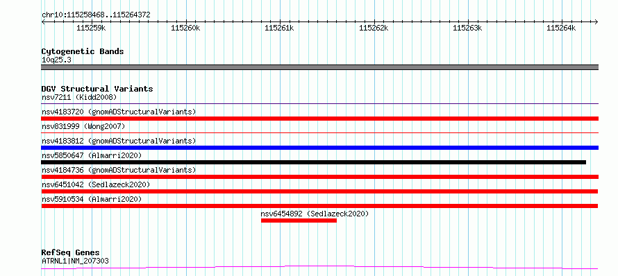The width and height of the screenshot is (618, 276).
Task: Click the 115260k ruler tick label
Action: pos(185,28)
